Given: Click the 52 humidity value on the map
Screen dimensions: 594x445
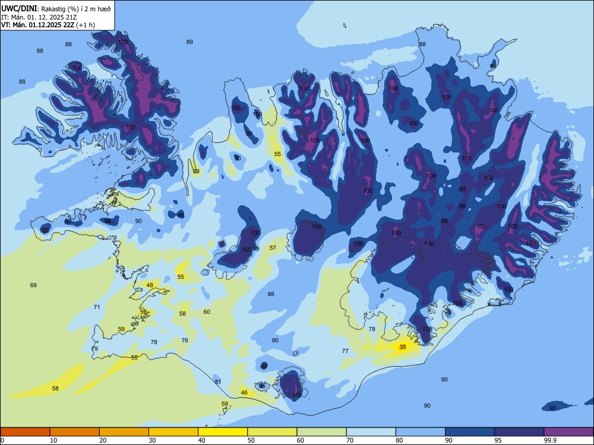Looking at the screenshot, I should [x=143, y=312].
